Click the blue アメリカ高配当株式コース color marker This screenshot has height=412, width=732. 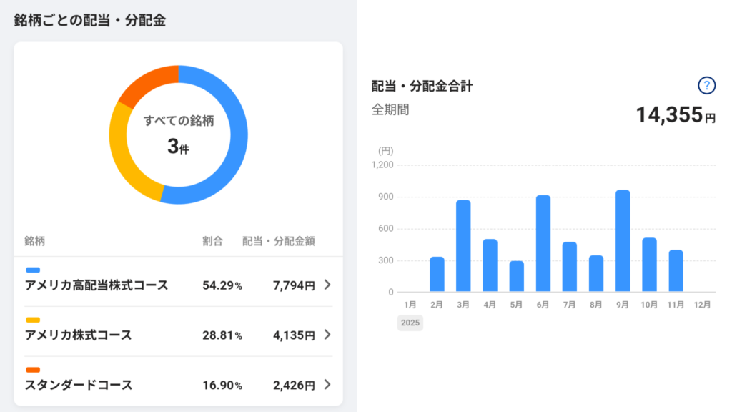click(33, 270)
